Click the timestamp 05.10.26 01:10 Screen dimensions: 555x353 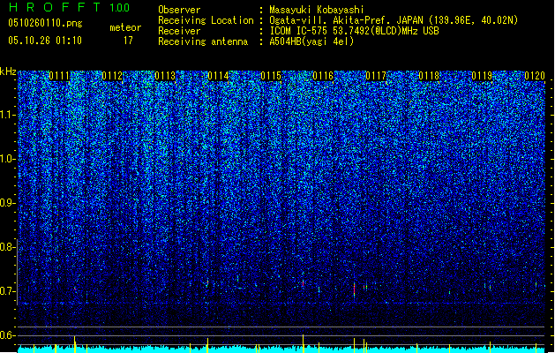45,41
